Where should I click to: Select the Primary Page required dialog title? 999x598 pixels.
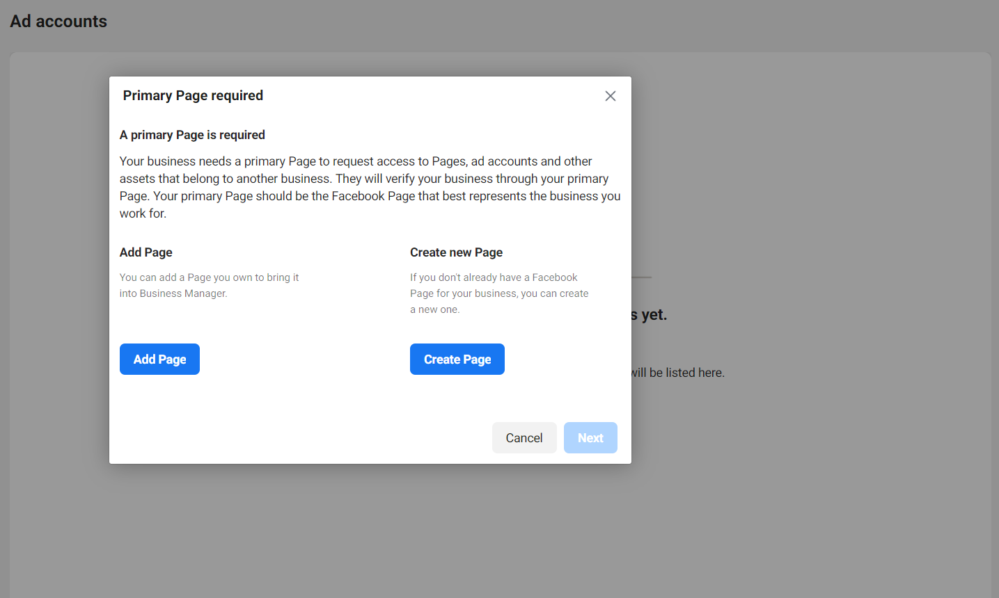[x=193, y=95]
